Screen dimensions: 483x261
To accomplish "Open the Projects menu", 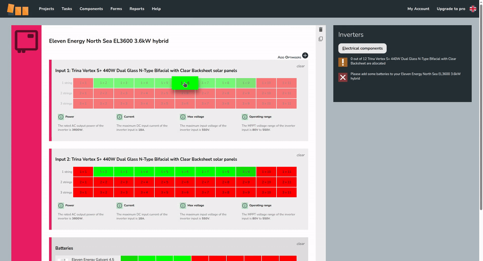I will point(46,9).
